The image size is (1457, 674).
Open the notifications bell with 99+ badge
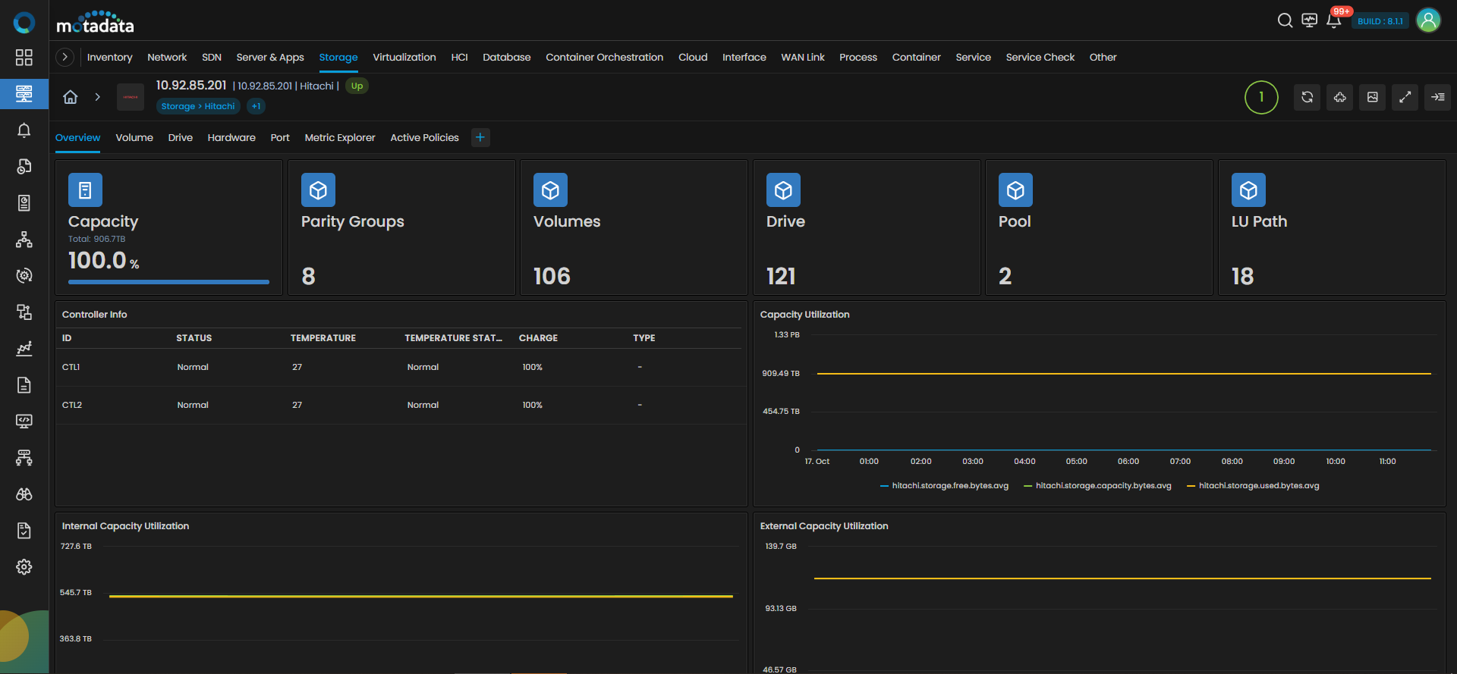click(x=1333, y=20)
